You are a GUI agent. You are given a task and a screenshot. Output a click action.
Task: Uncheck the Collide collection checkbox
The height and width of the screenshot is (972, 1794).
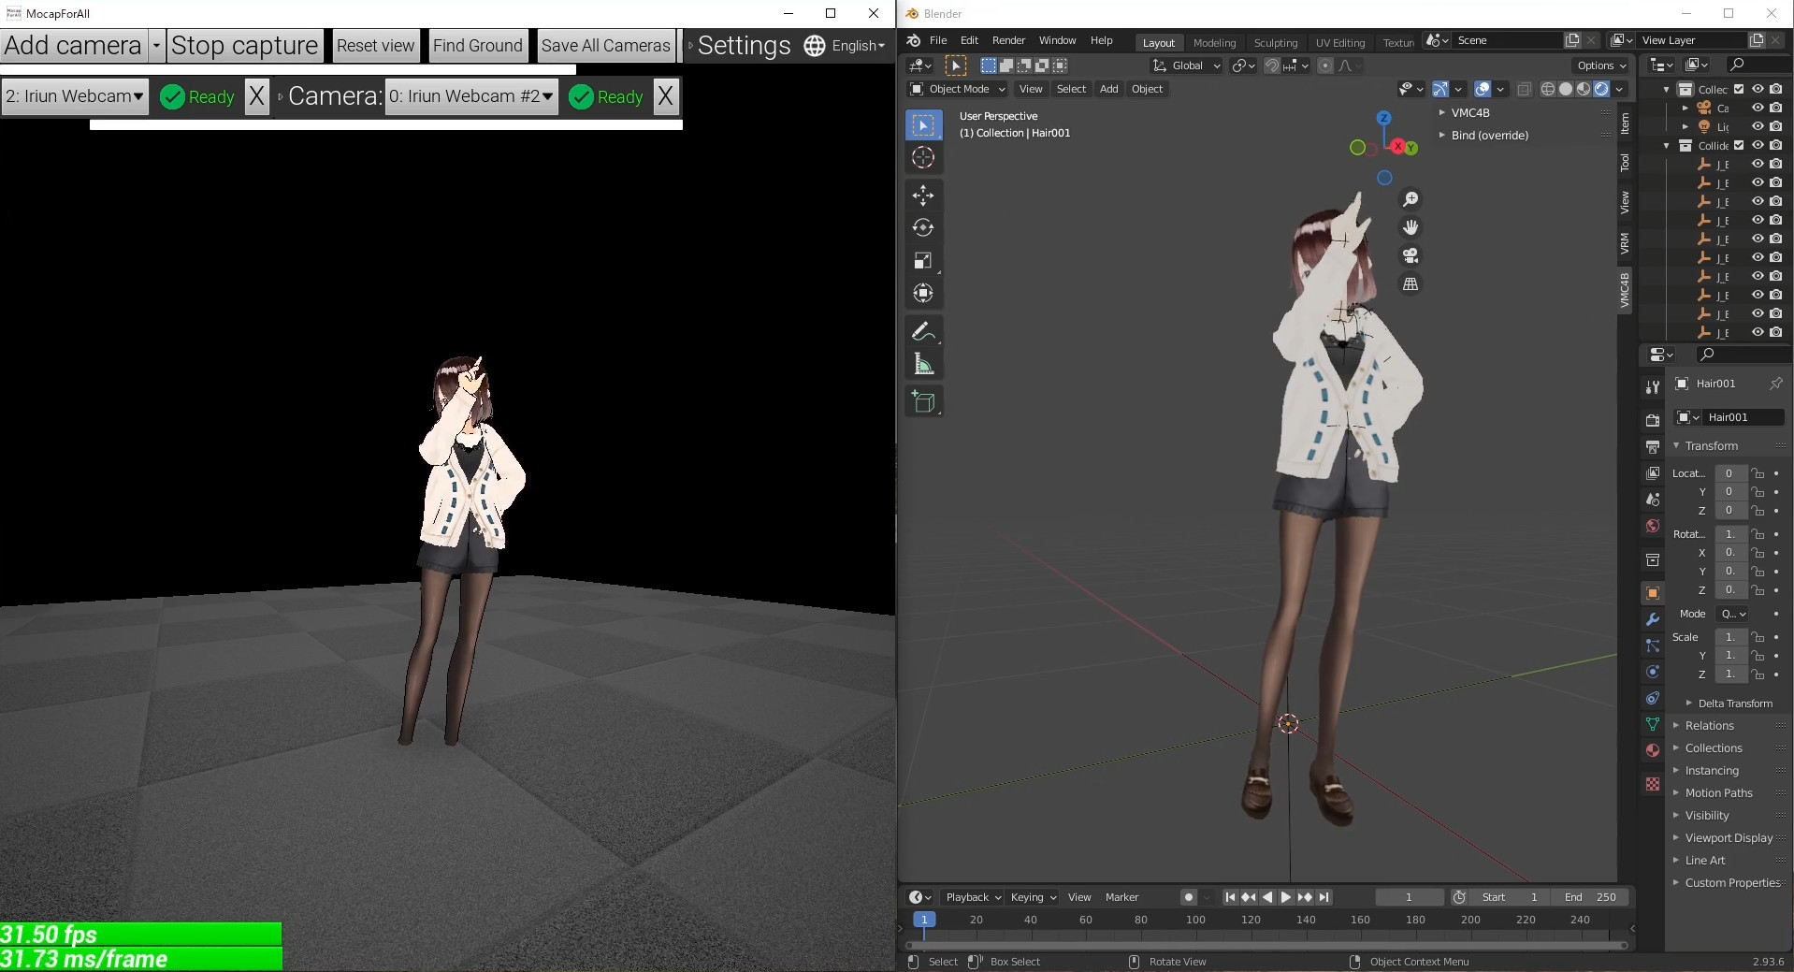coord(1739,145)
